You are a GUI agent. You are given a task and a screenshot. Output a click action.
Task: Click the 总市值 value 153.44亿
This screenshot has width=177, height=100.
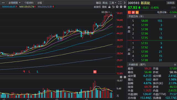146,98
